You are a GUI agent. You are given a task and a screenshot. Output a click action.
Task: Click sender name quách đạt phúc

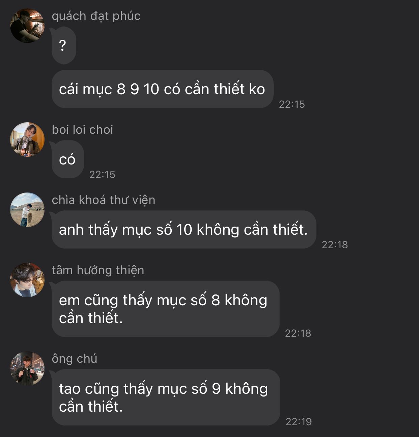pyautogui.click(x=96, y=16)
